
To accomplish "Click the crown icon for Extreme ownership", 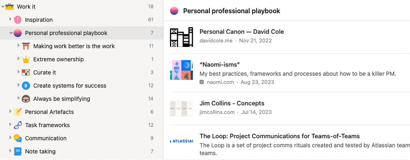I will point(26,59).
